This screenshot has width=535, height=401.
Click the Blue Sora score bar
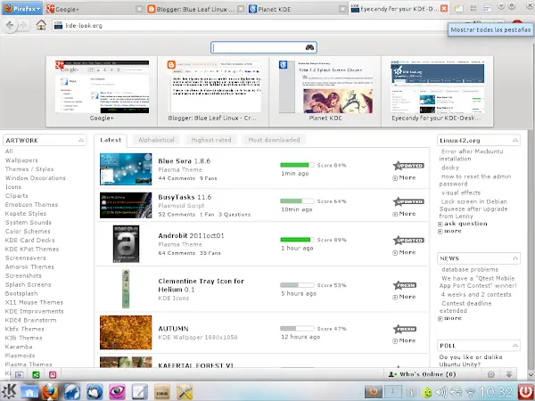click(297, 165)
